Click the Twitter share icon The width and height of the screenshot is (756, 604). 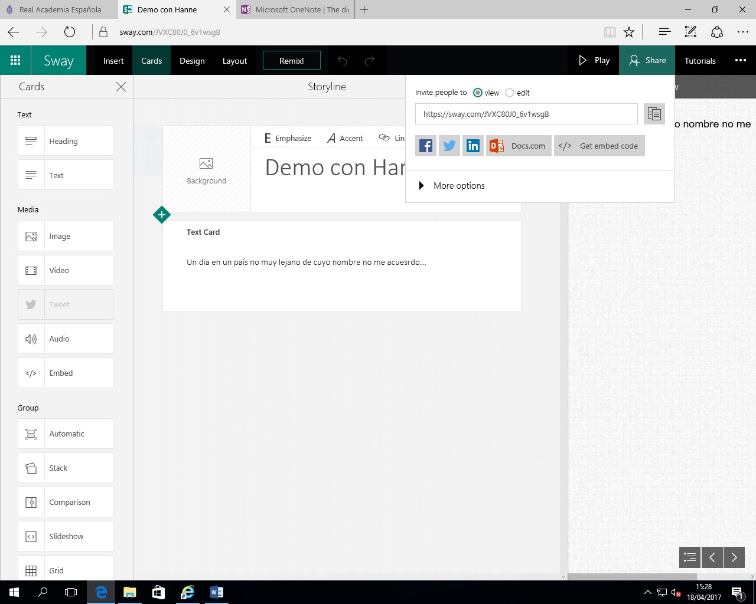449,146
